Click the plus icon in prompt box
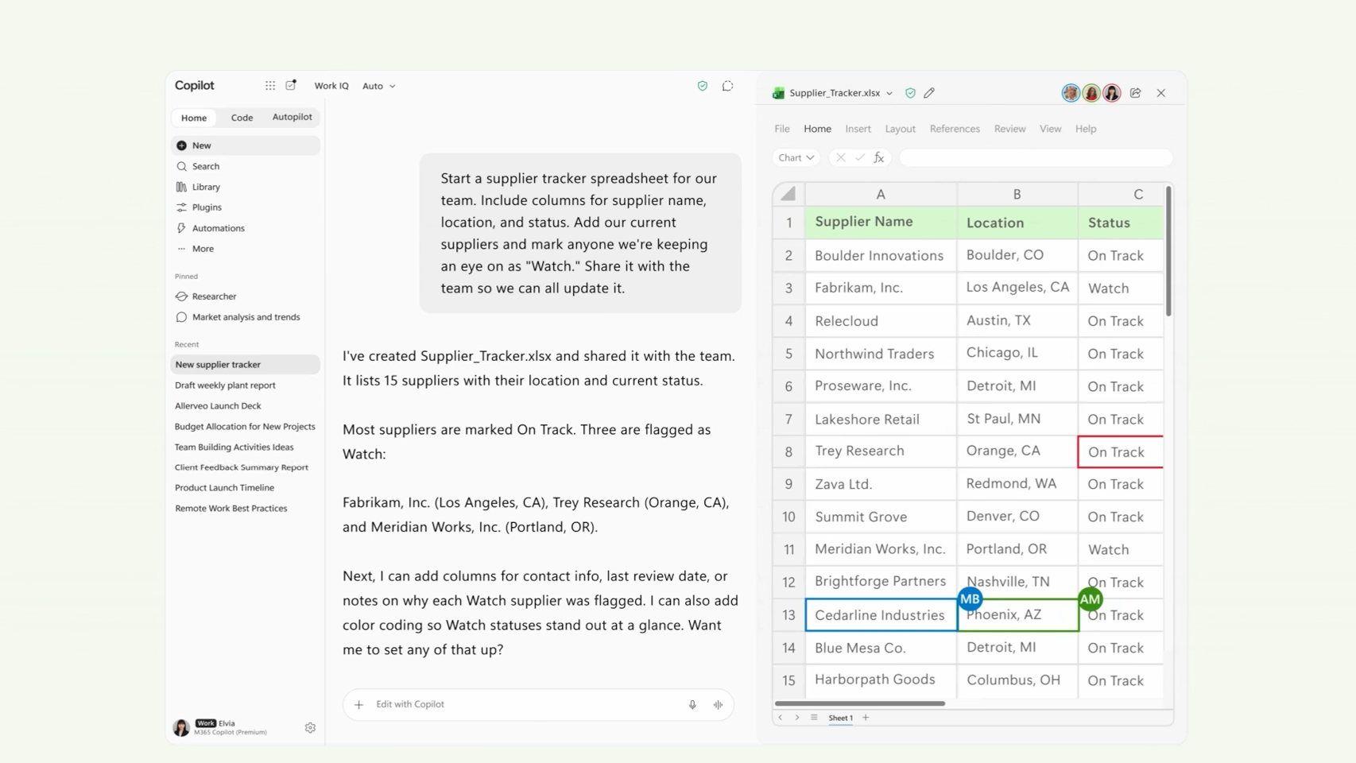 click(359, 704)
